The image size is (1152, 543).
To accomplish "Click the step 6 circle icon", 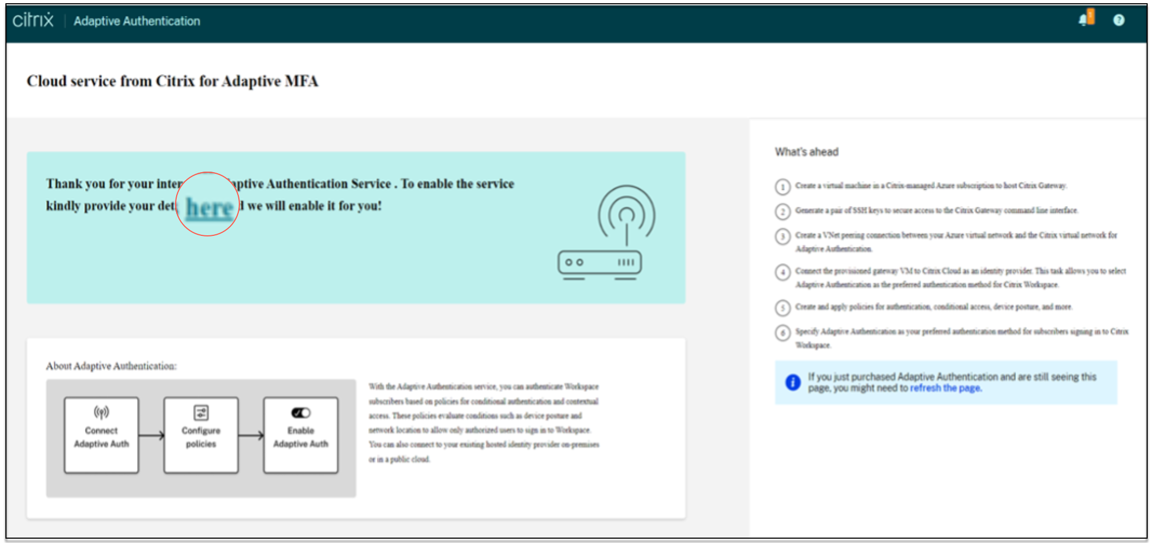I will click(782, 332).
